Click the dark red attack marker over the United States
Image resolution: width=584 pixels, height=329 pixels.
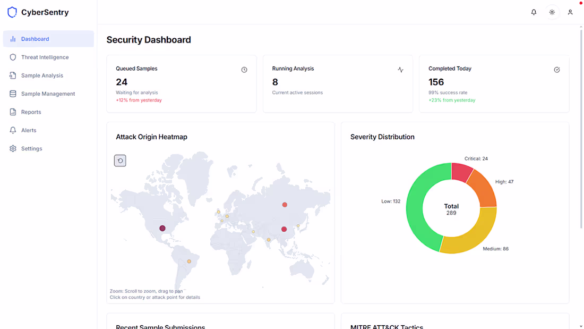[162, 228]
